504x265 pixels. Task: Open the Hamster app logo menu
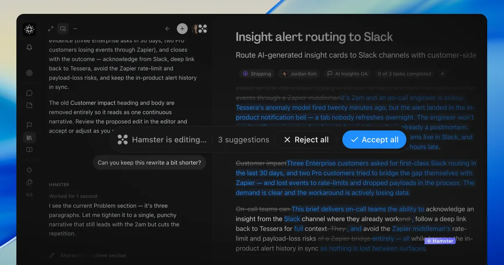[29, 29]
